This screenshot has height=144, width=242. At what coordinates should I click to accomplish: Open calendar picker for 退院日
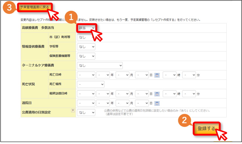[x=157, y=103]
